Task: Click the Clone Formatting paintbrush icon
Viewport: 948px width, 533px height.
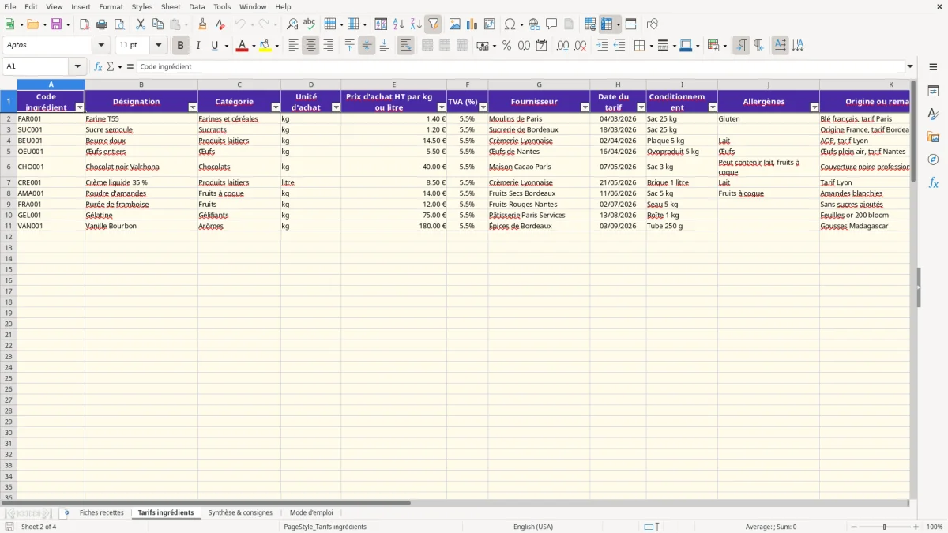Action: (203, 24)
